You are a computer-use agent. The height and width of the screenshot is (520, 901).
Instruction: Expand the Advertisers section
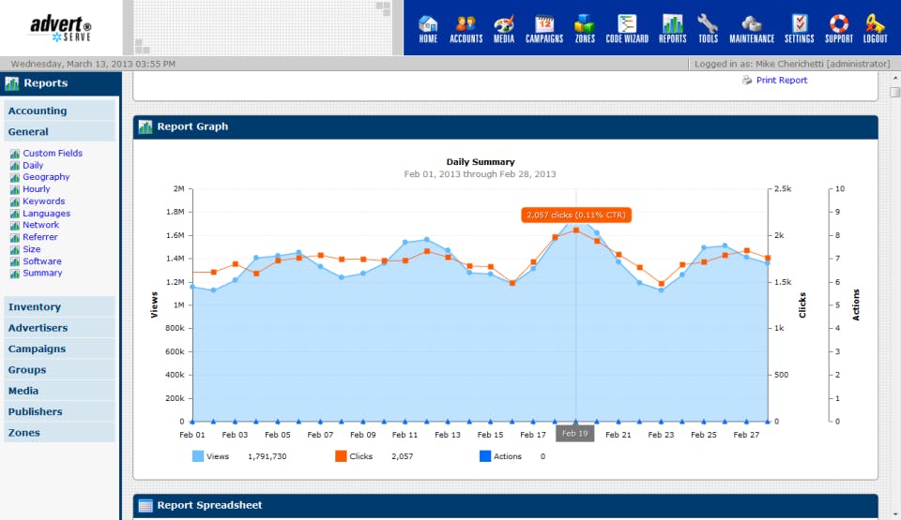(x=60, y=328)
